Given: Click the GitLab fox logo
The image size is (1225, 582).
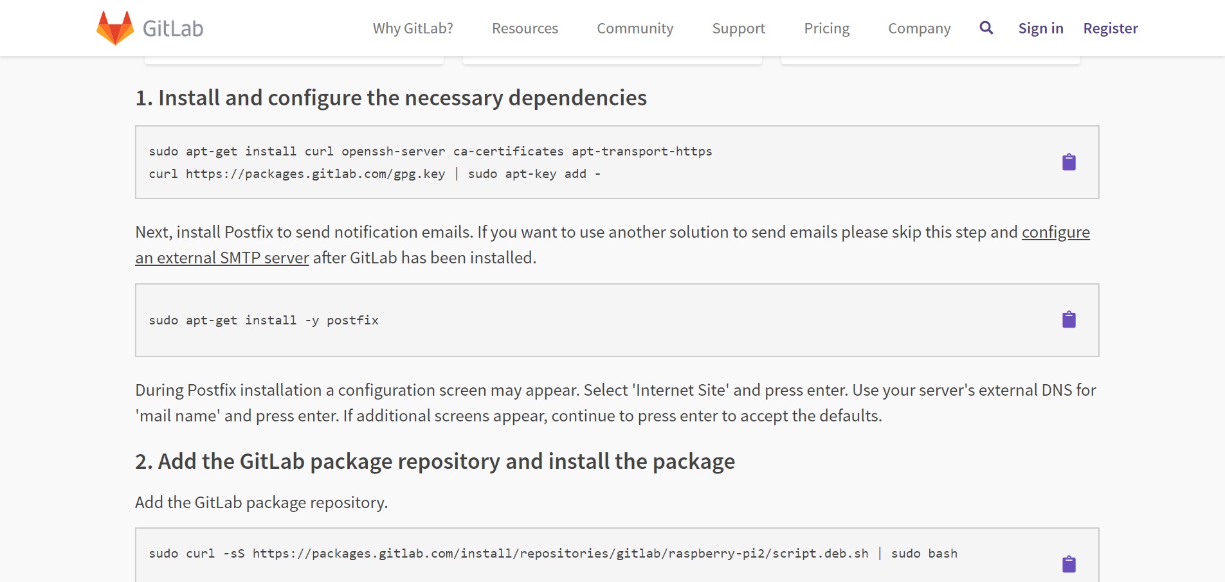Looking at the screenshot, I should pos(115,28).
